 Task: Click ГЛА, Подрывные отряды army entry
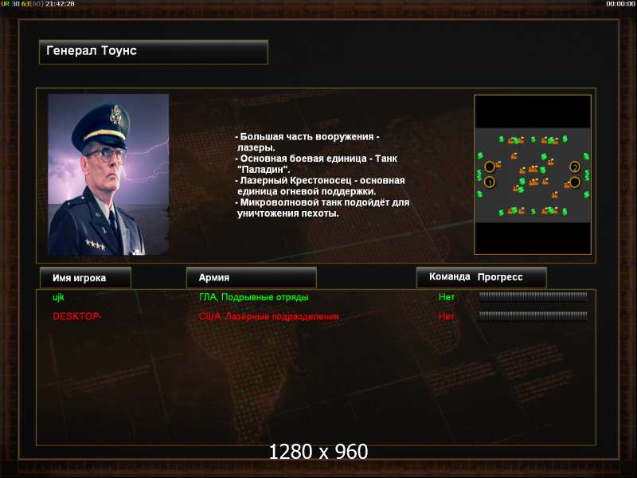pyautogui.click(x=253, y=297)
